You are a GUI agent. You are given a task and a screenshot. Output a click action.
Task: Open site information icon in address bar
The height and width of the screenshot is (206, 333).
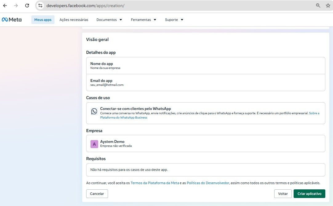tap(40, 6)
